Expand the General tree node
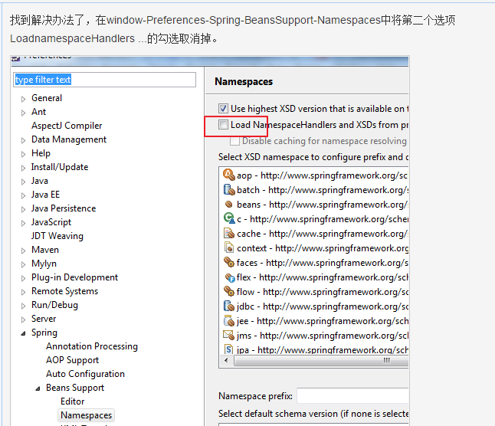The height and width of the screenshot is (426, 495). point(23,99)
